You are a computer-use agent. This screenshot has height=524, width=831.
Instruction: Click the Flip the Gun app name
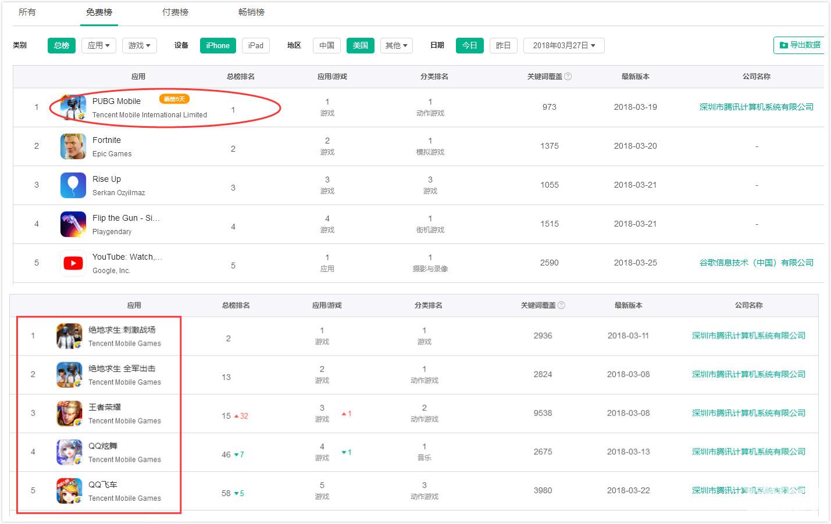pos(126,218)
